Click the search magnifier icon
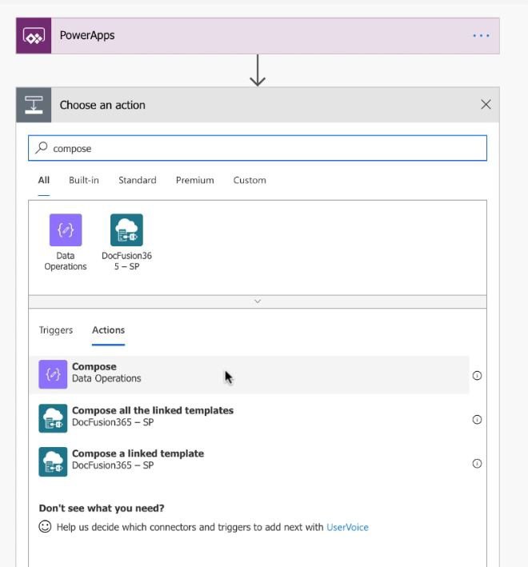 point(42,148)
